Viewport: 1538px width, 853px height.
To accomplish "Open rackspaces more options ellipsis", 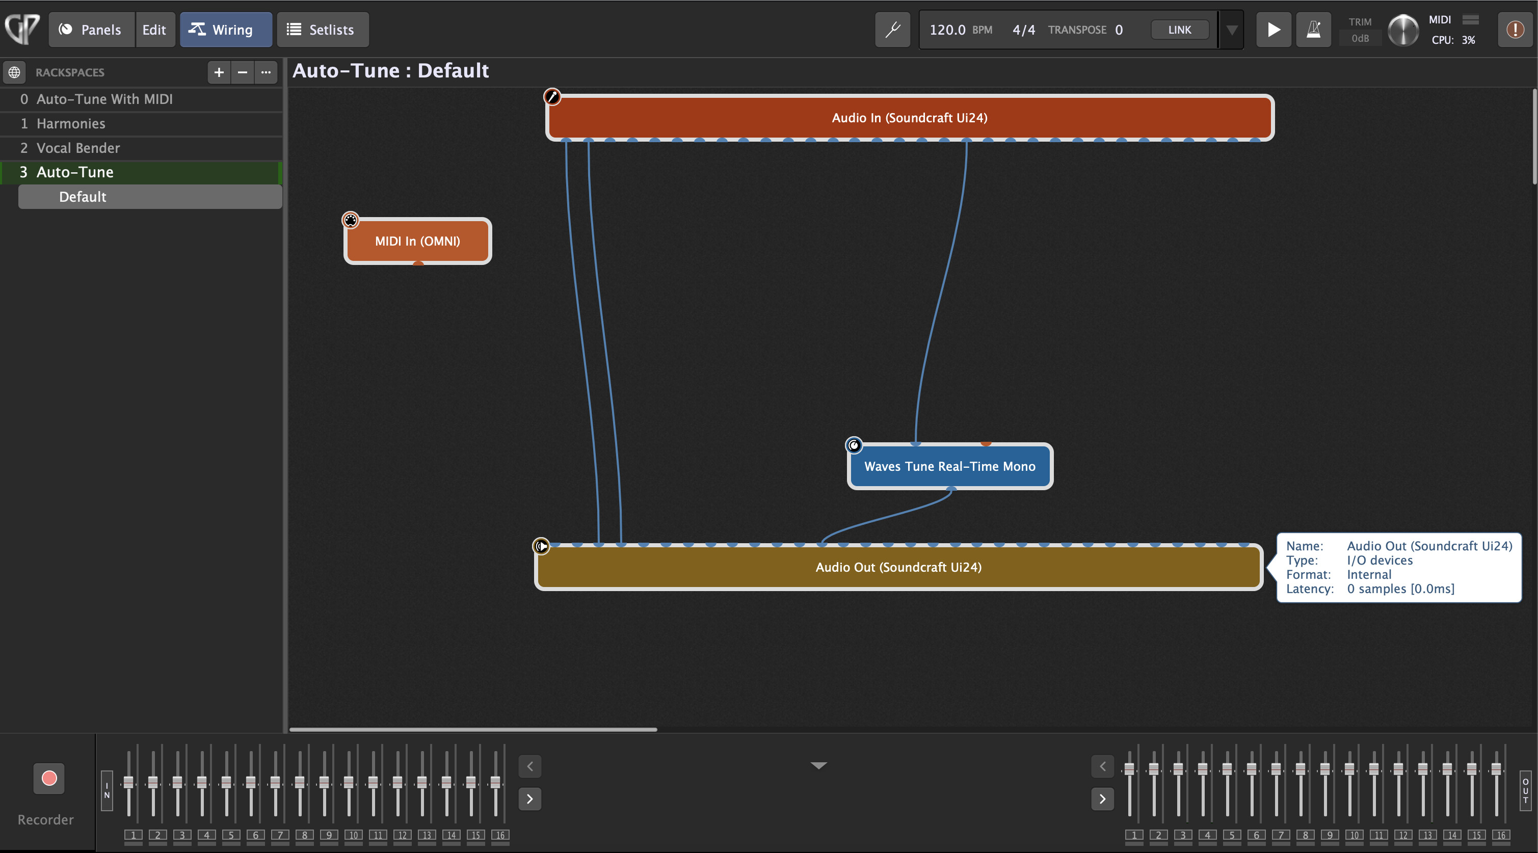I will [266, 72].
